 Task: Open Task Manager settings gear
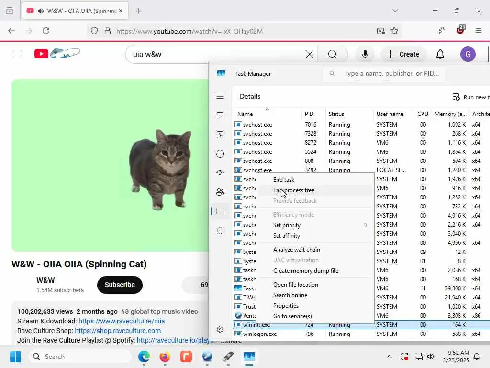[220, 329]
